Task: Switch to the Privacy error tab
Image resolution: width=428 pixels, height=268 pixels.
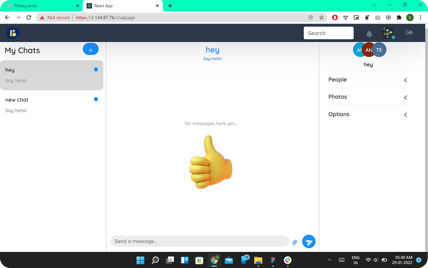Action: (40, 6)
